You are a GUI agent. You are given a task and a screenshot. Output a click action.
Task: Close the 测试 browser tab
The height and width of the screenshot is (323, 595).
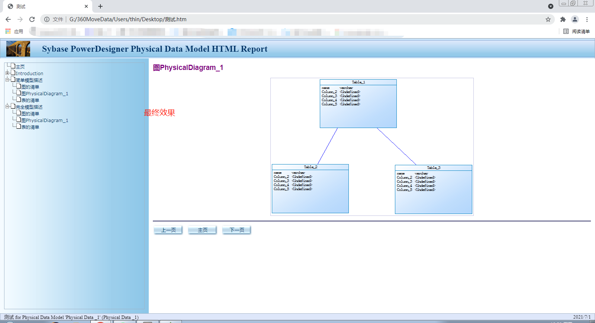pos(86,6)
